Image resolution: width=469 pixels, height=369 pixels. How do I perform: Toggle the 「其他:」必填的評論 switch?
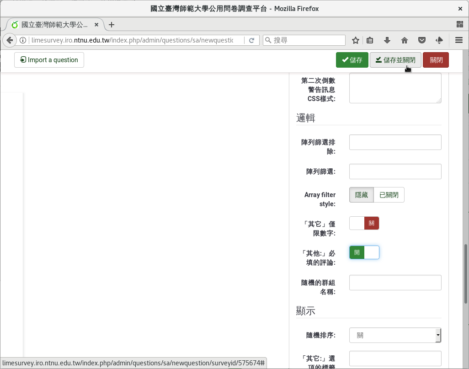(364, 252)
